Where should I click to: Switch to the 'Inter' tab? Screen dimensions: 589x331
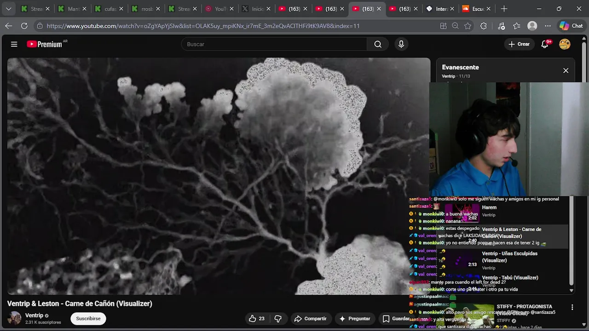[x=440, y=9]
